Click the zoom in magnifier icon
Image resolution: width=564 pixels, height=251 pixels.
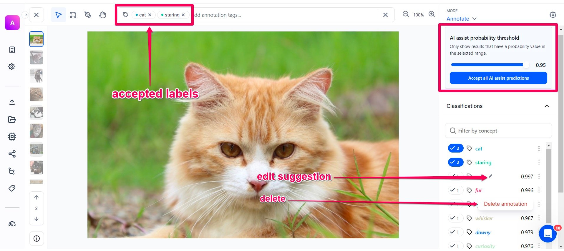pyautogui.click(x=432, y=14)
